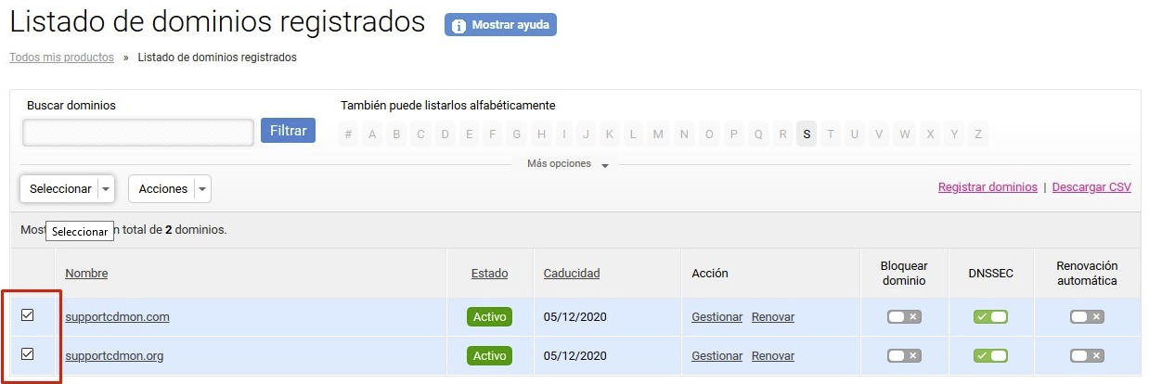Open the Descargar CSV link
The width and height of the screenshot is (1149, 384).
click(x=1091, y=186)
